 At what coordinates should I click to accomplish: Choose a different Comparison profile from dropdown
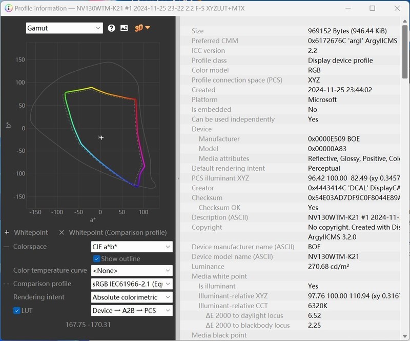tap(132, 284)
